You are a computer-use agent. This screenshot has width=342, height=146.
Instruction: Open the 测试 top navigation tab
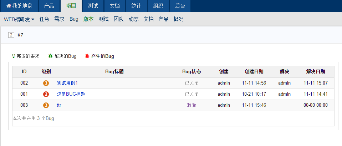(x=93, y=6)
